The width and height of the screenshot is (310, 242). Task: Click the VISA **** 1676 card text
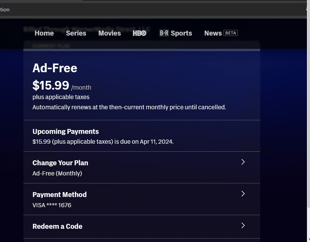click(52, 205)
